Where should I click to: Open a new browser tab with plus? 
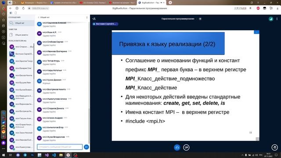point(170,3)
